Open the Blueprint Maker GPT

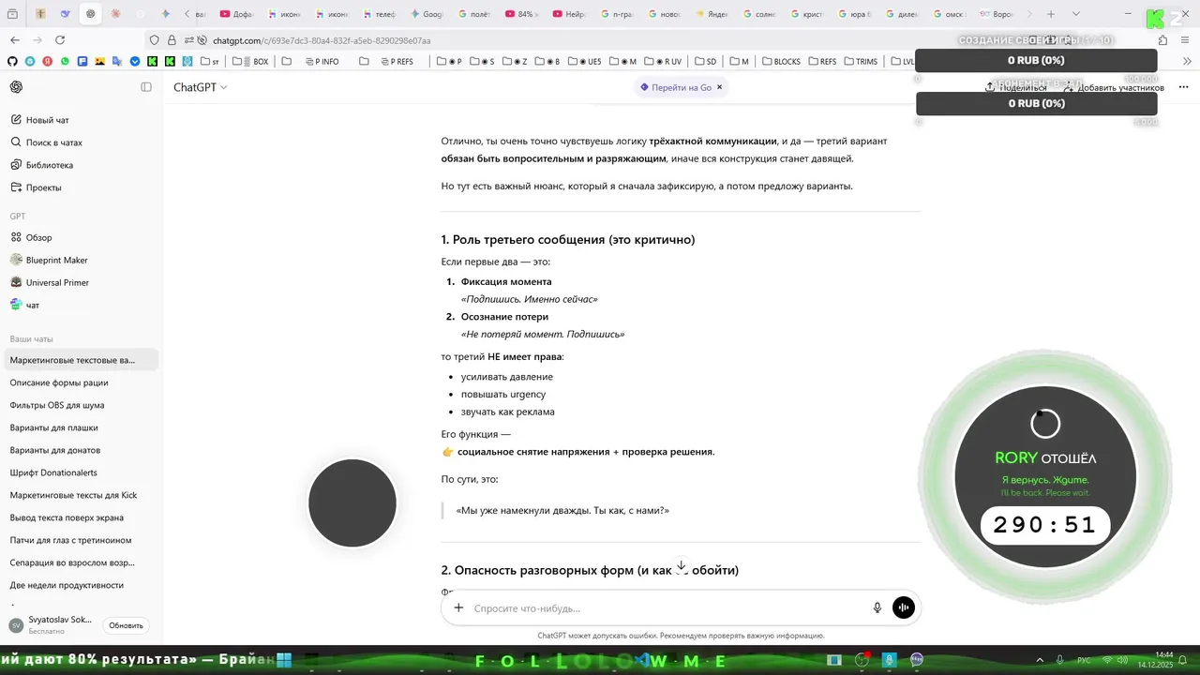[49, 260]
